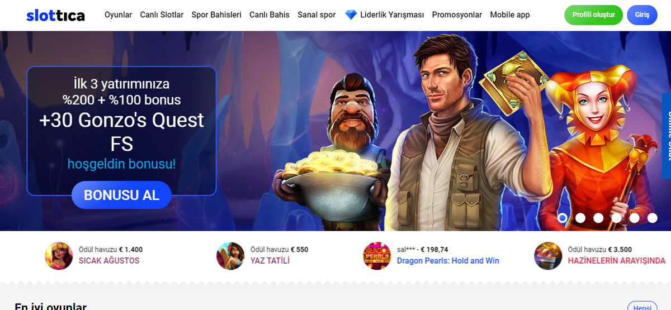This screenshot has height=310, width=671.
Task: Click the Profili oluştur button
Action: [593, 15]
